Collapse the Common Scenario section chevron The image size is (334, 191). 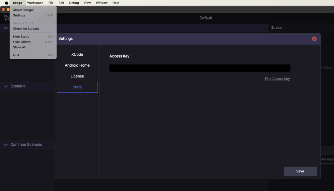[x=6, y=145]
